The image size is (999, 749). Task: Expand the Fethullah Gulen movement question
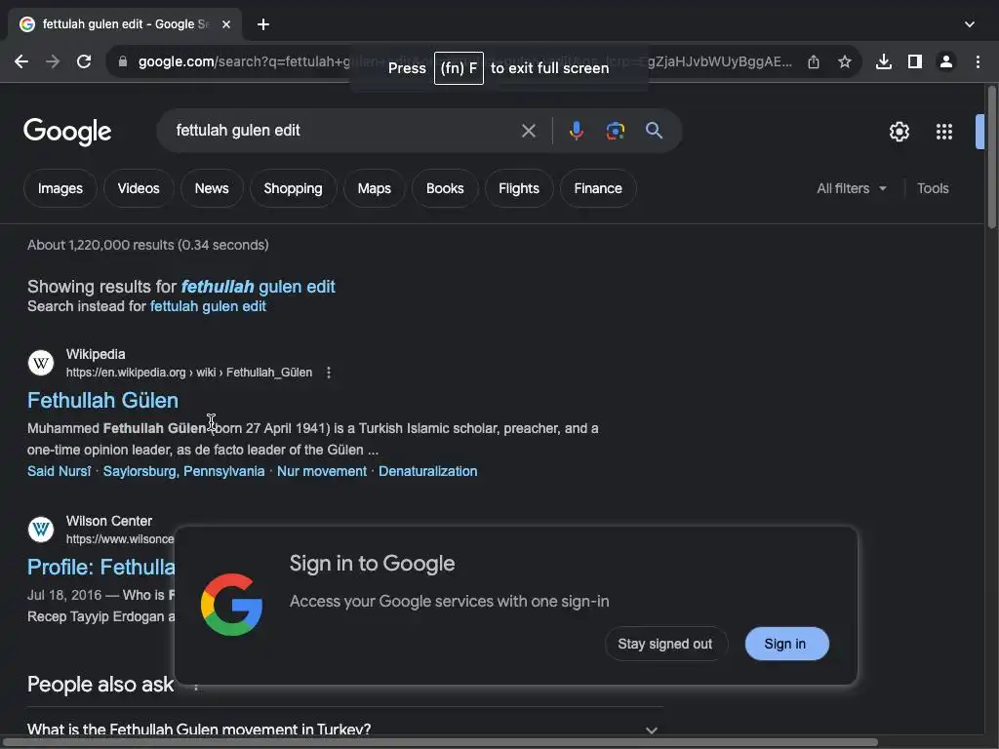tap(344, 729)
